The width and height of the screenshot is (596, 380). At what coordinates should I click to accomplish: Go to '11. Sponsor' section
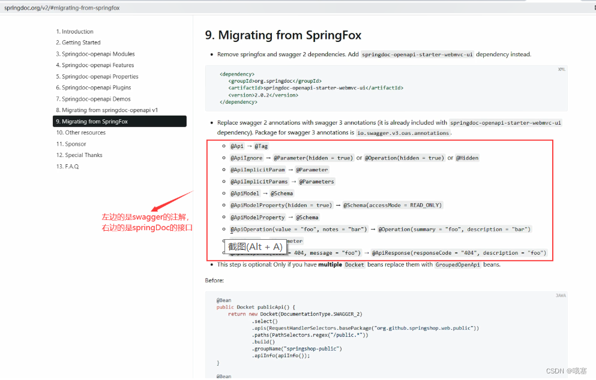[x=71, y=144]
